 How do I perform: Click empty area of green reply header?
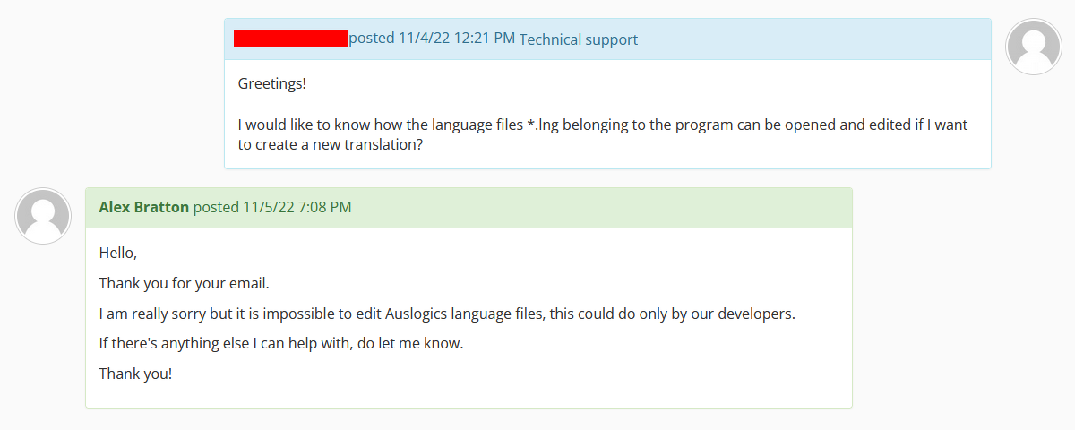pos(591,208)
